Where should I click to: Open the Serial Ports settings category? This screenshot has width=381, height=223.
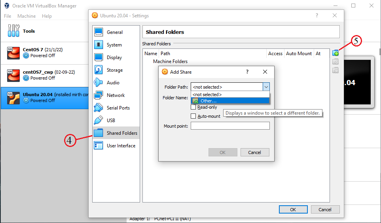tap(116, 108)
